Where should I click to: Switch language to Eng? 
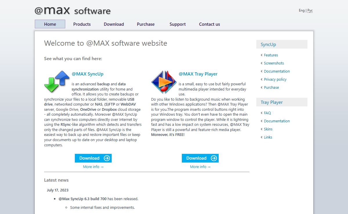click(x=302, y=10)
